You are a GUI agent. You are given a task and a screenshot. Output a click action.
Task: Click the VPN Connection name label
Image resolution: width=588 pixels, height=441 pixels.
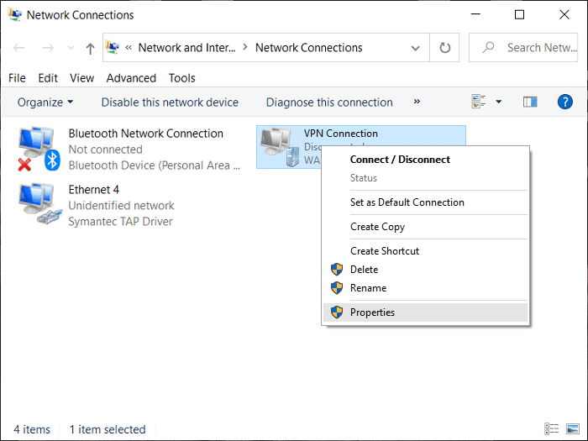tap(340, 134)
